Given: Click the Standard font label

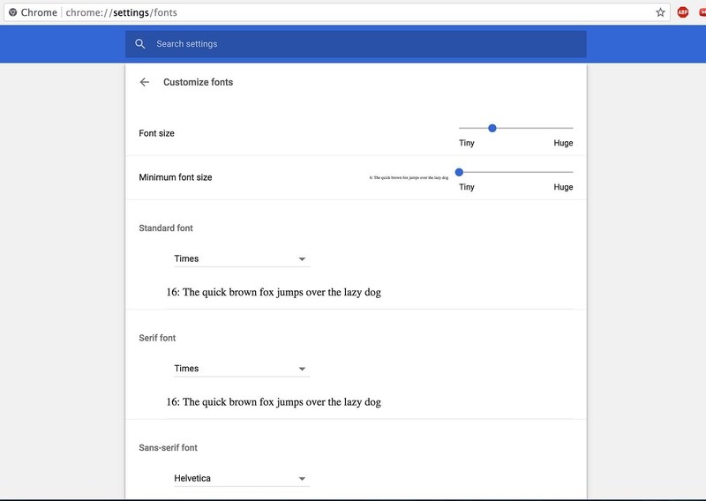Looking at the screenshot, I should [x=166, y=228].
